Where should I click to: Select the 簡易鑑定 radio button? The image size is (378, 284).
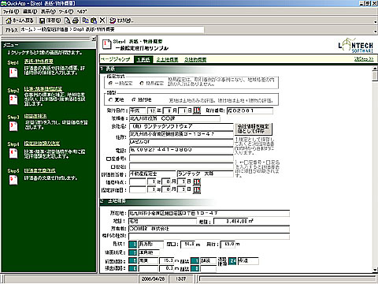[x=142, y=83]
